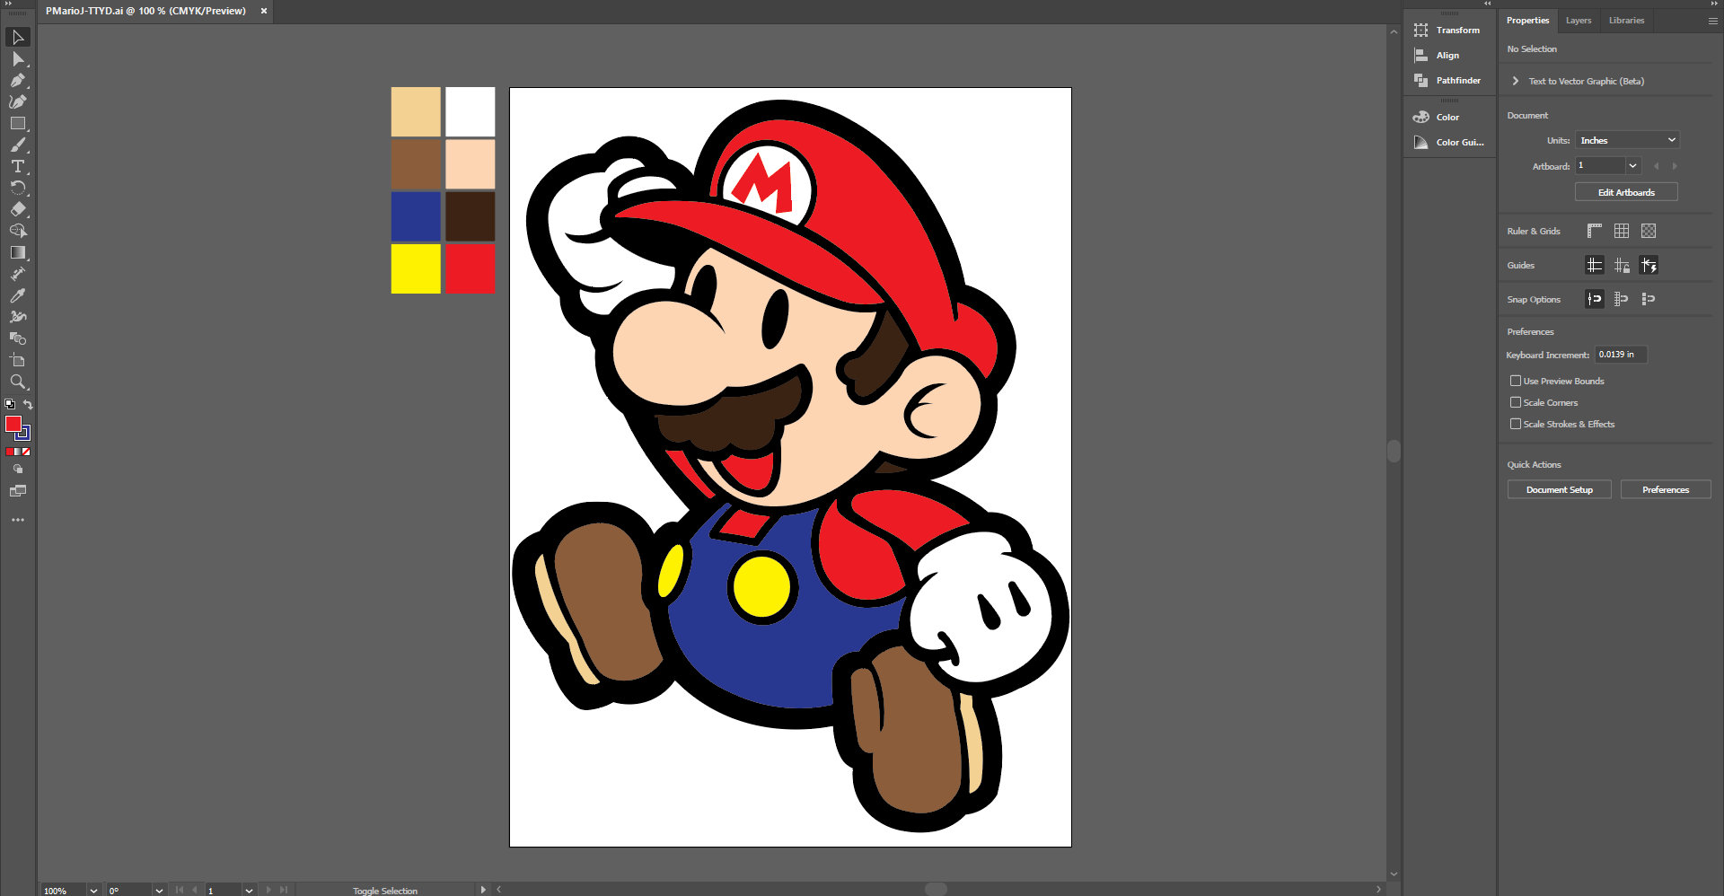Switch to the Layers tab
The width and height of the screenshot is (1724, 896).
(1578, 20)
